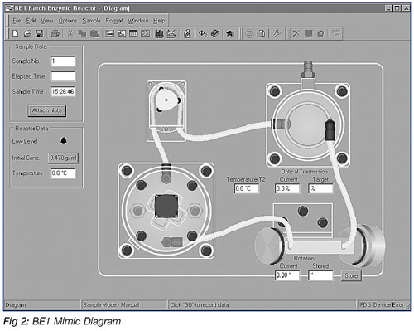Click the graduation cap help icon
This screenshot has height=331, width=414.
point(230,33)
